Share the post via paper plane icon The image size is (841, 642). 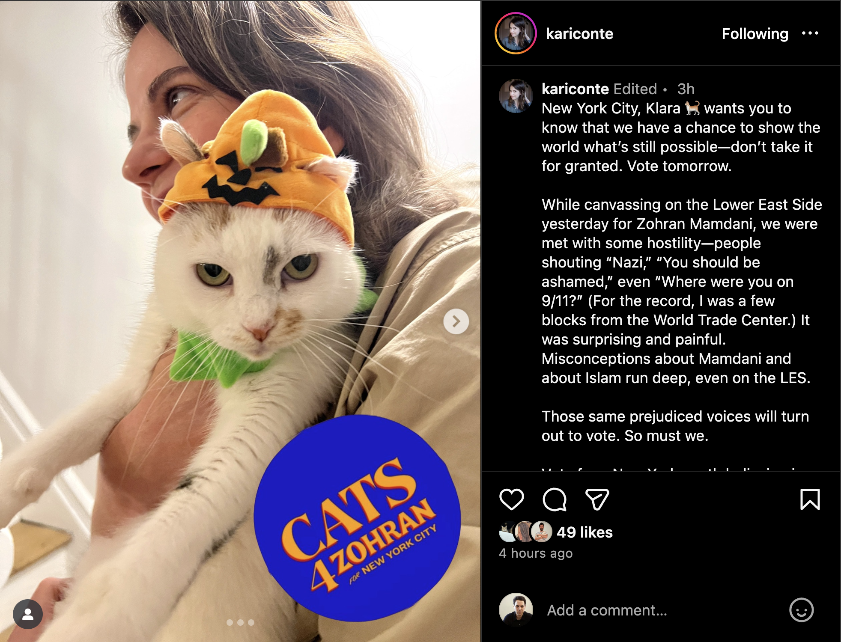(x=597, y=499)
